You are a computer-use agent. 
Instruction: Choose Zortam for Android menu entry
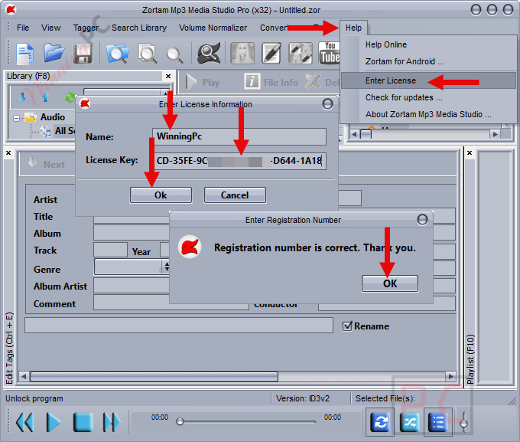click(x=405, y=61)
